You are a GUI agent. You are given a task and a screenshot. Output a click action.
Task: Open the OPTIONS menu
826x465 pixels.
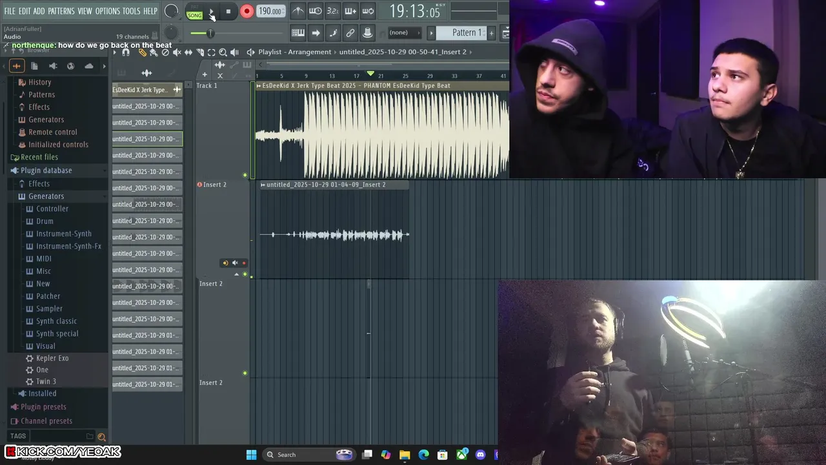108,11
